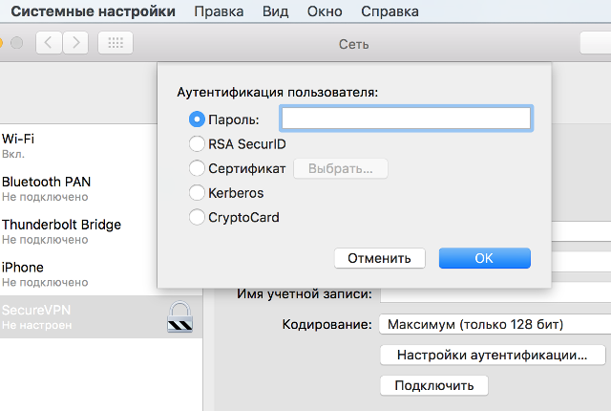Select the Пароль radio button
611x411 pixels.
[197, 119]
